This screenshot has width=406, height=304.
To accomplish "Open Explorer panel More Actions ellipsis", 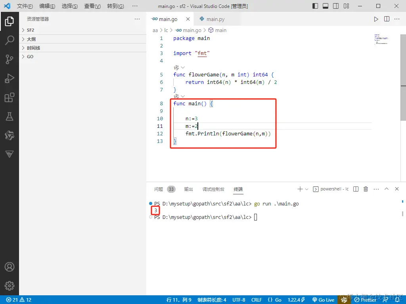I will pos(137,19).
